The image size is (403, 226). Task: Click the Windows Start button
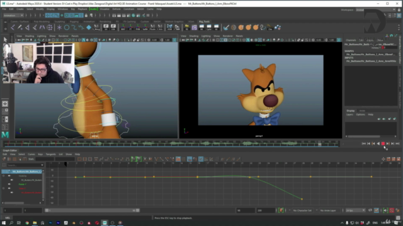tap(4, 223)
